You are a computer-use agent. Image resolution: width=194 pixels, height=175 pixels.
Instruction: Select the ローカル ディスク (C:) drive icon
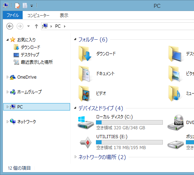(86, 123)
